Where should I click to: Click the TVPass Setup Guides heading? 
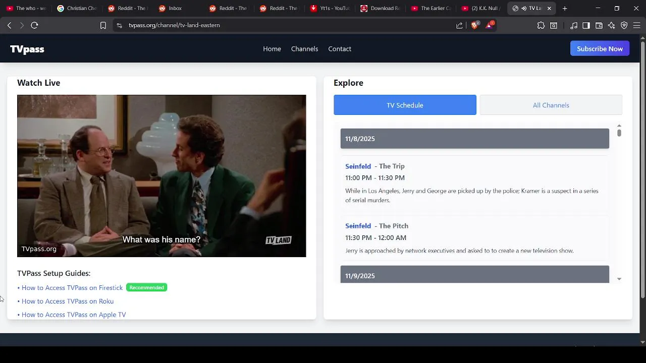(53, 273)
